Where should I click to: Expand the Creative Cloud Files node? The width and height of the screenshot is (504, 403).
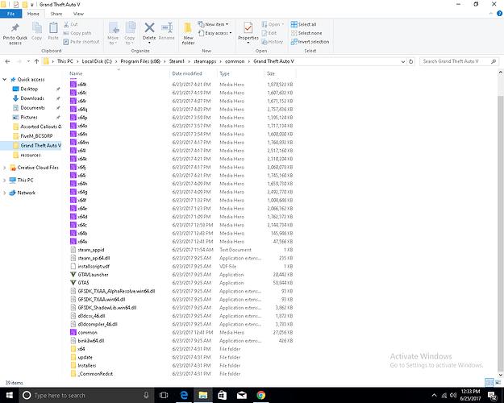tap(5, 168)
